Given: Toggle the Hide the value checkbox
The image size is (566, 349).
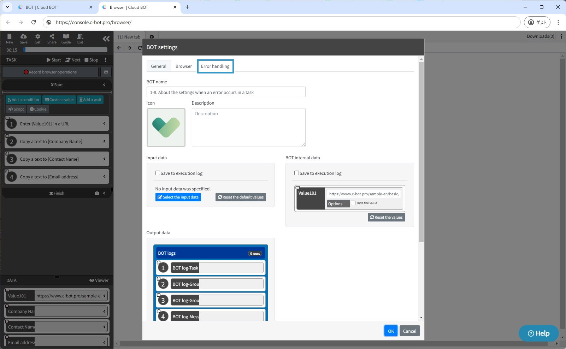Looking at the screenshot, I should point(353,203).
